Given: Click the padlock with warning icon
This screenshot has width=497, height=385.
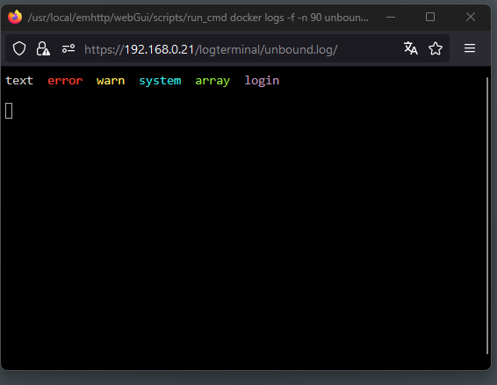Looking at the screenshot, I should (x=43, y=49).
